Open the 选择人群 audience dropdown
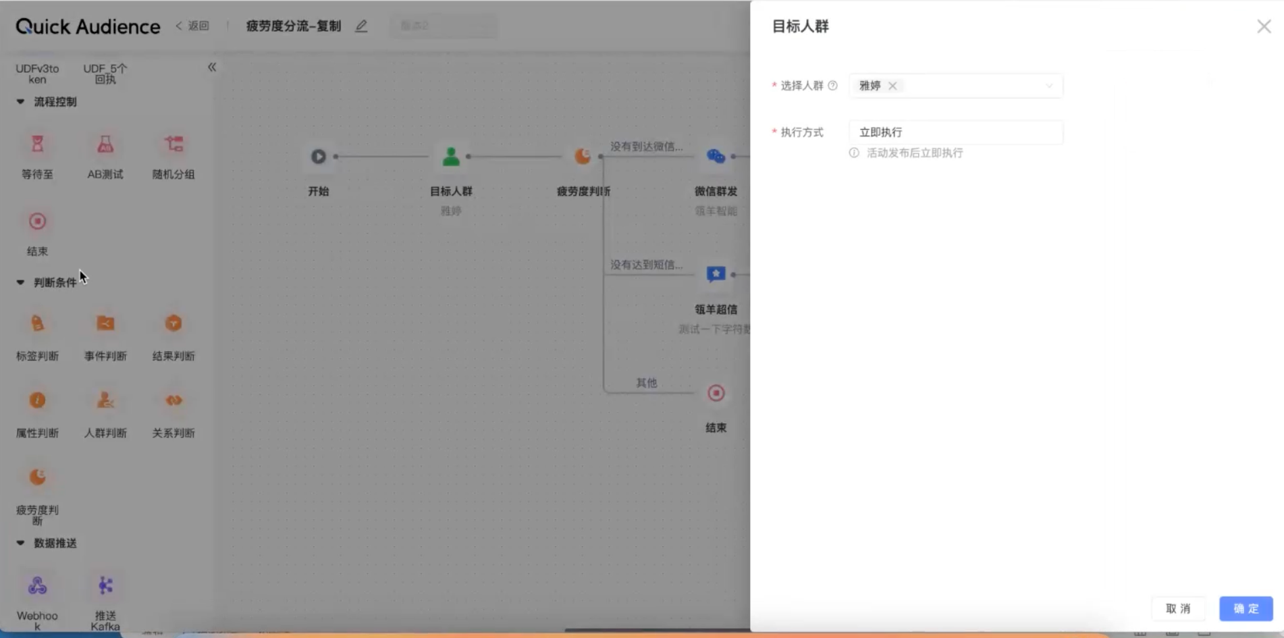Viewport: 1284px width, 638px height. (956, 86)
